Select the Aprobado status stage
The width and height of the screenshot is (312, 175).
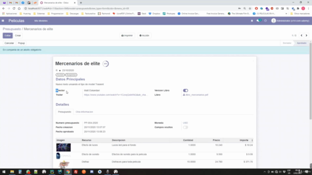(302, 43)
